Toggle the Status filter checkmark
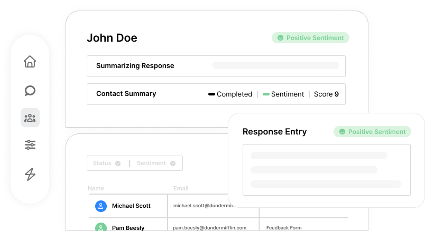Viewport: 425px width, 231px height. point(118,163)
